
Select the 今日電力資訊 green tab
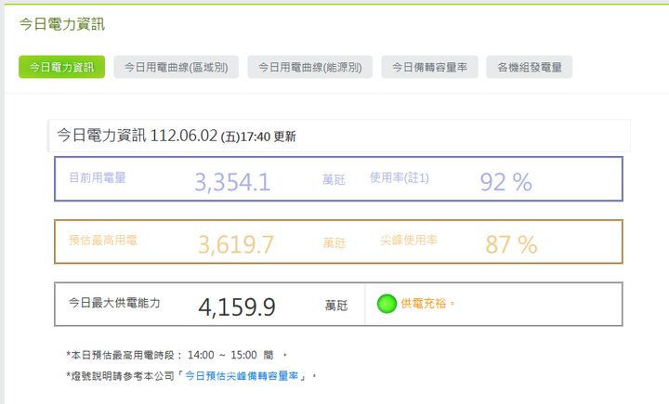[62, 67]
